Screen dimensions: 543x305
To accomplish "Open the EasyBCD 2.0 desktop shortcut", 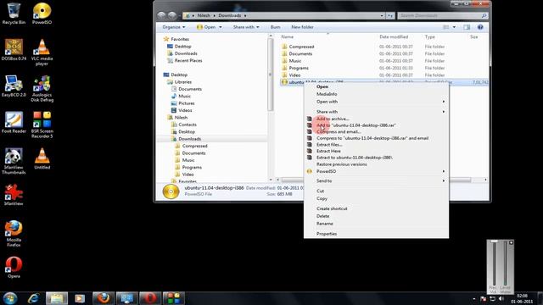I will coord(14,86).
